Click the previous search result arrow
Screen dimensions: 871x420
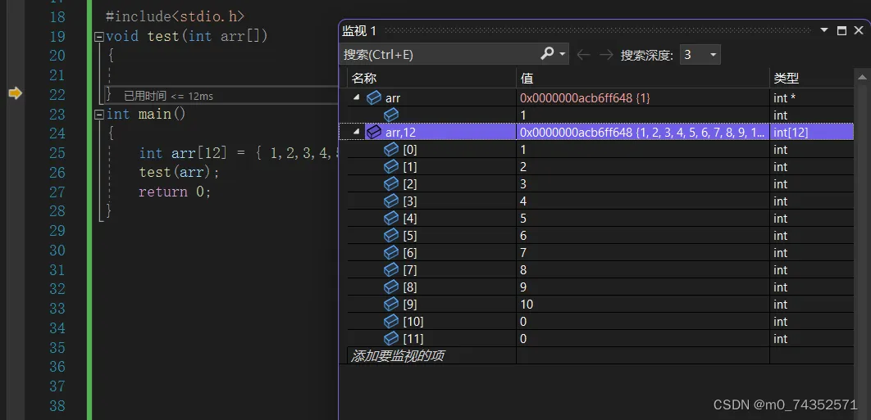pyautogui.click(x=582, y=54)
